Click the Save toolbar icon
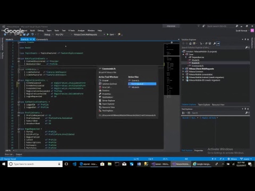The image size is (255, 191). tap(24, 34)
